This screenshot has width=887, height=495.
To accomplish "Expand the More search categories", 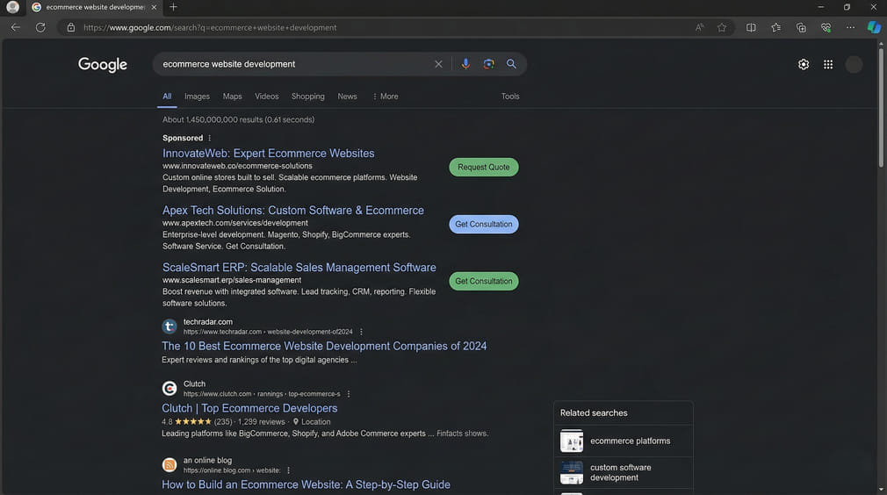I will click(386, 96).
